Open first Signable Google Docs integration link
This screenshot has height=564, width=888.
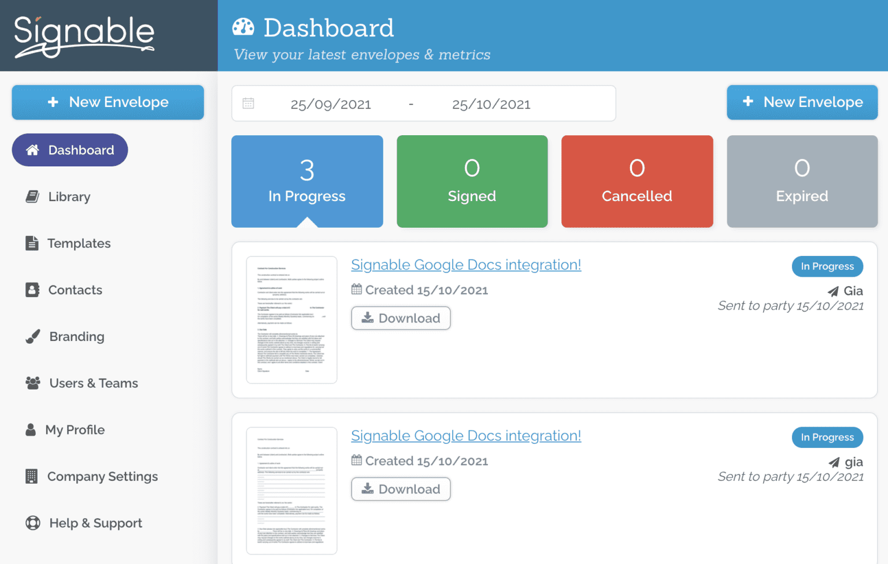pyautogui.click(x=466, y=265)
